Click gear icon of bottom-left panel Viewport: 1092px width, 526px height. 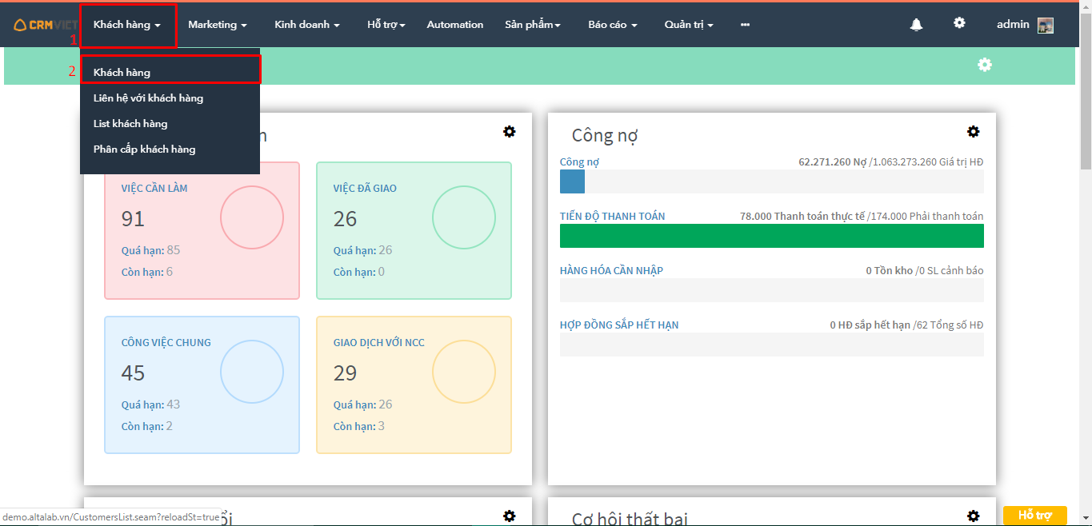(x=509, y=516)
